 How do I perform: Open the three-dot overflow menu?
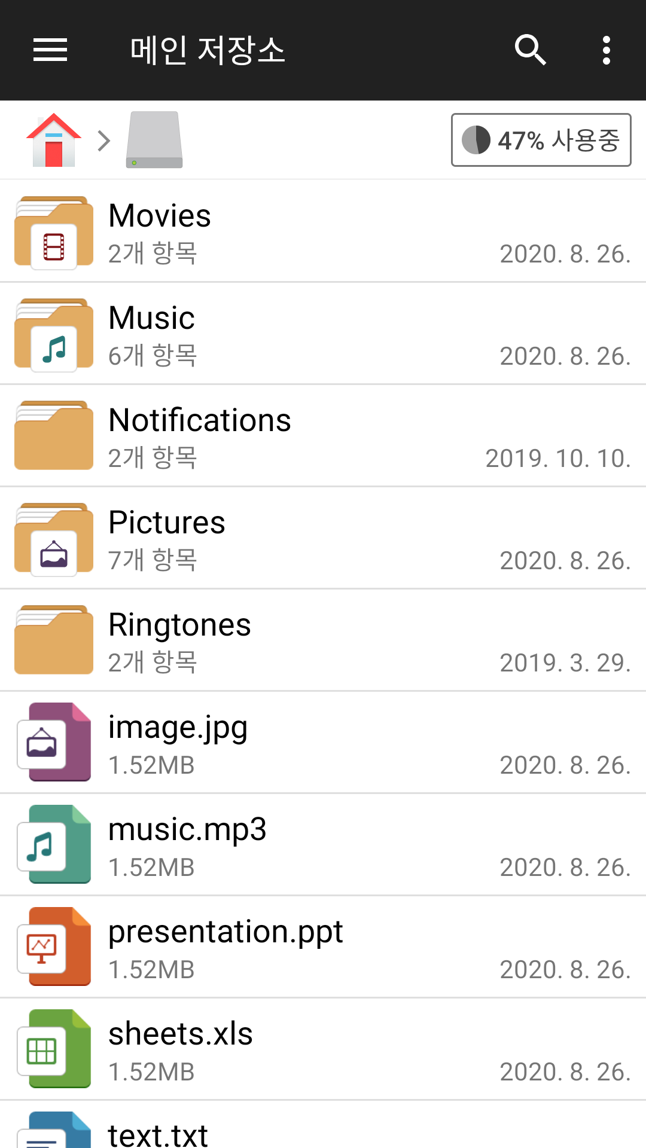tap(607, 50)
